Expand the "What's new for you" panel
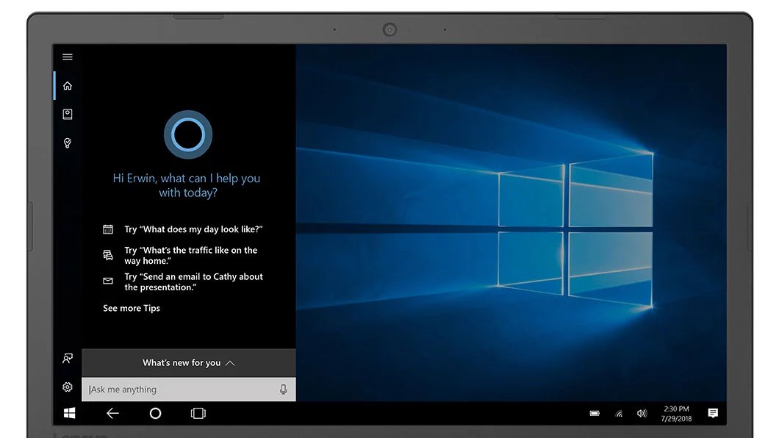Screen dimensions: 779x438 coord(188,363)
